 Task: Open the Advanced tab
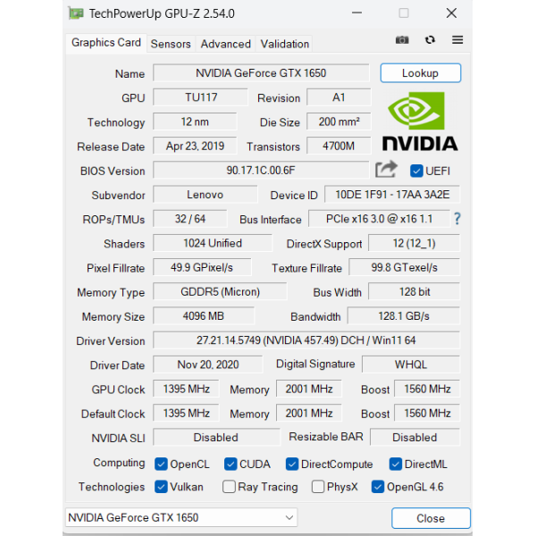click(226, 44)
